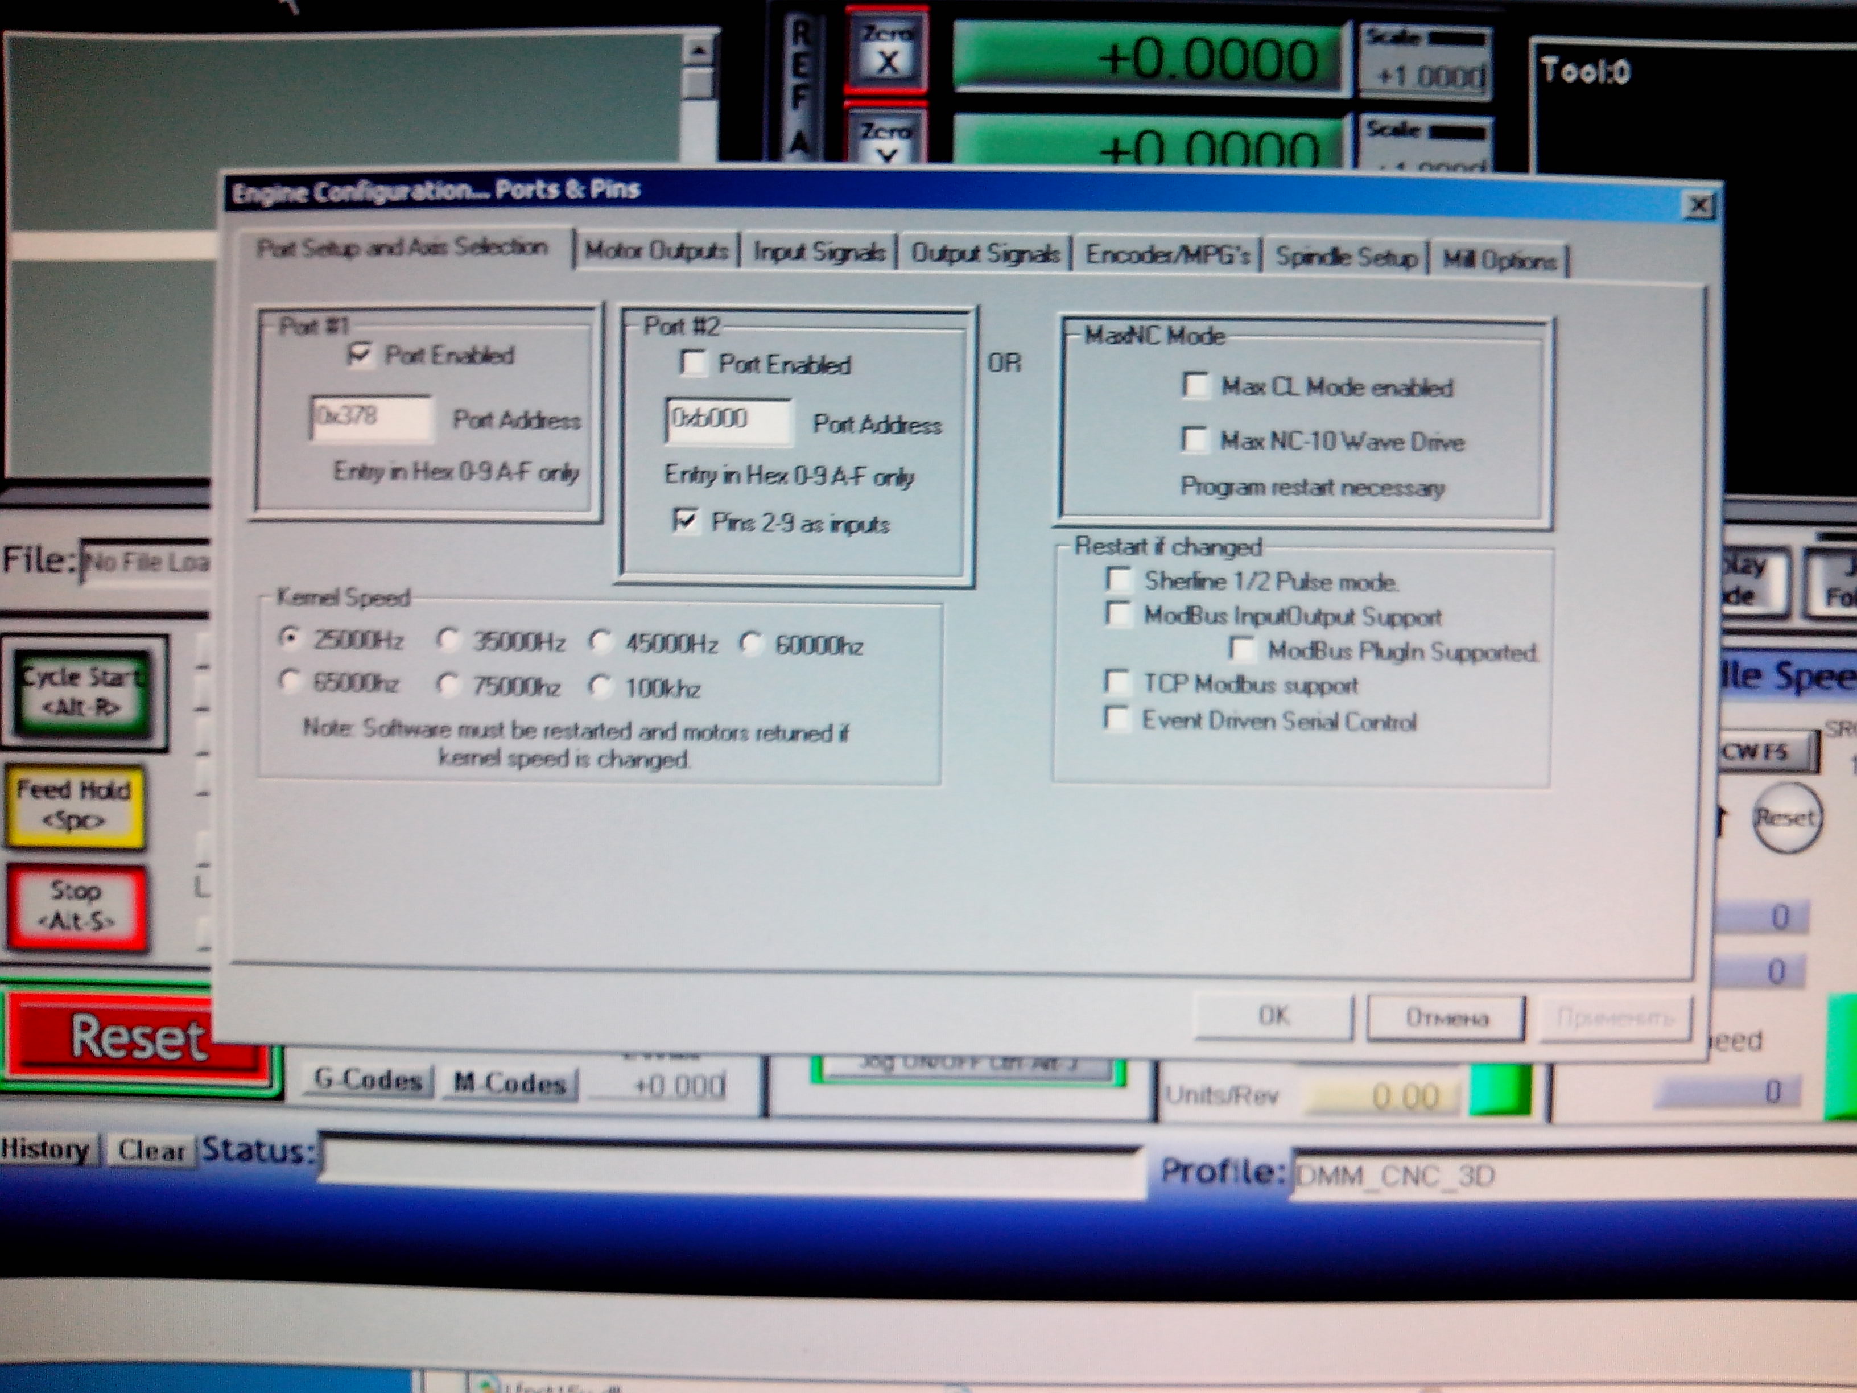Switch to the Motor Outputs tab

tap(657, 250)
